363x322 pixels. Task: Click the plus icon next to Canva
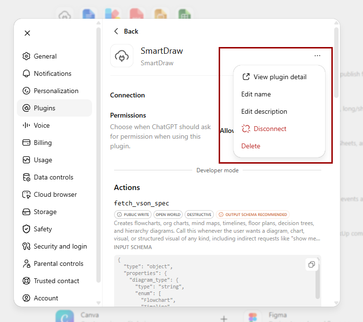(x=223, y=319)
